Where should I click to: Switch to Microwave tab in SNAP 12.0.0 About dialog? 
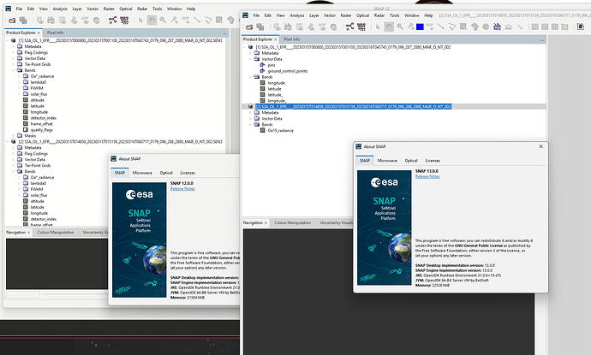(x=143, y=172)
